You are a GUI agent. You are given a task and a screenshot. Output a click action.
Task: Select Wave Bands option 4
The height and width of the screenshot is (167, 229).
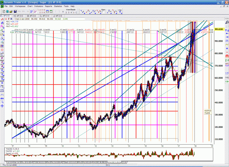point(71,12)
